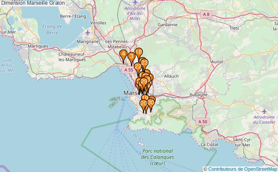Select map marker number 3
Image resolution: width=278 pixels, height=172 pixels.
(131, 56)
